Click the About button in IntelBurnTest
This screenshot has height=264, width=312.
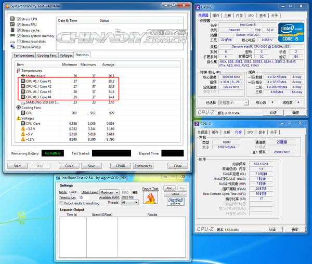(175, 194)
